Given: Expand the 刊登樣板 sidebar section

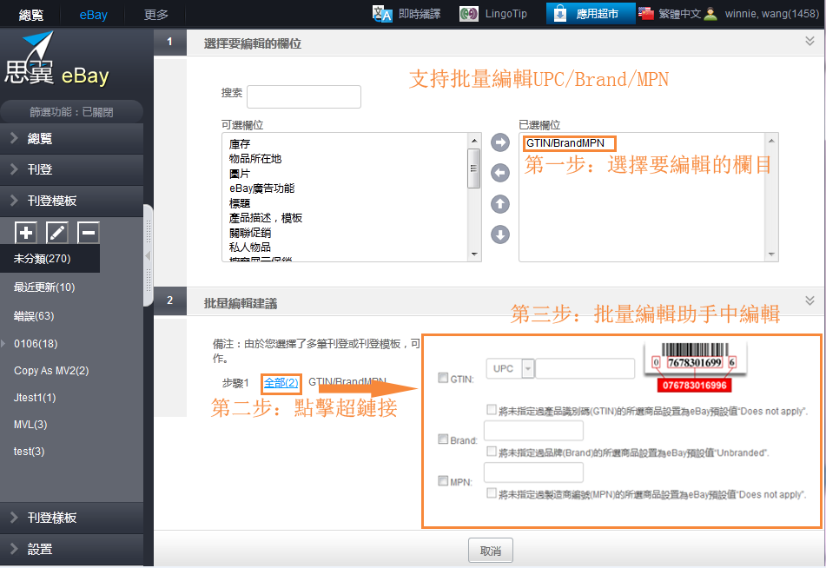Looking at the screenshot, I should (71, 518).
